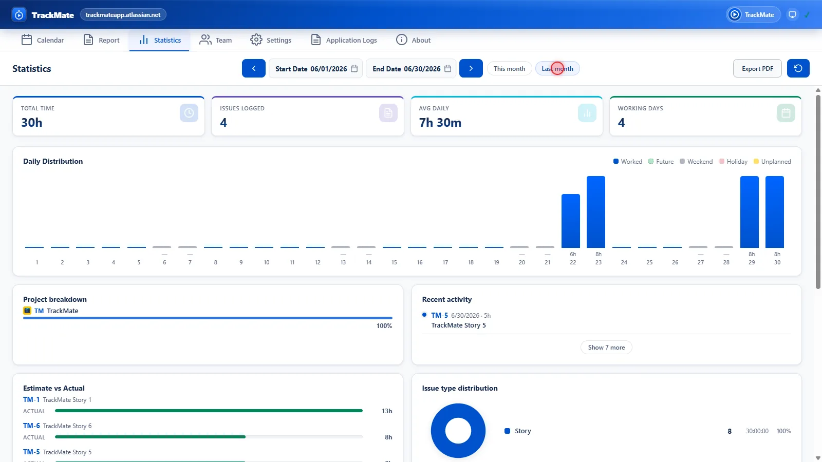The height and width of the screenshot is (462, 822).
Task: Click the day 23 bar showing 8h
Action: point(596,212)
